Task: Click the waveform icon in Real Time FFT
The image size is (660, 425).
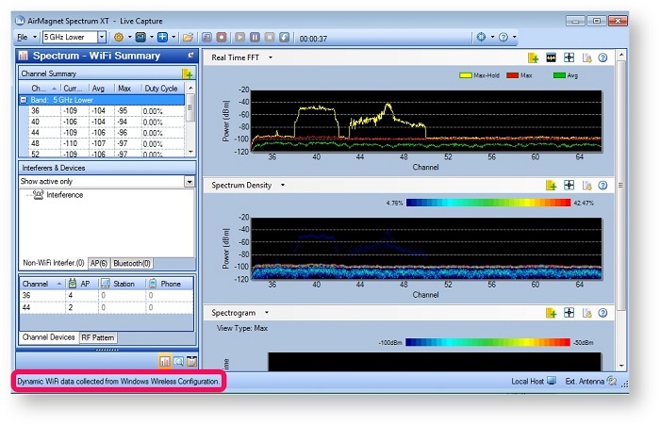Action: tap(552, 58)
